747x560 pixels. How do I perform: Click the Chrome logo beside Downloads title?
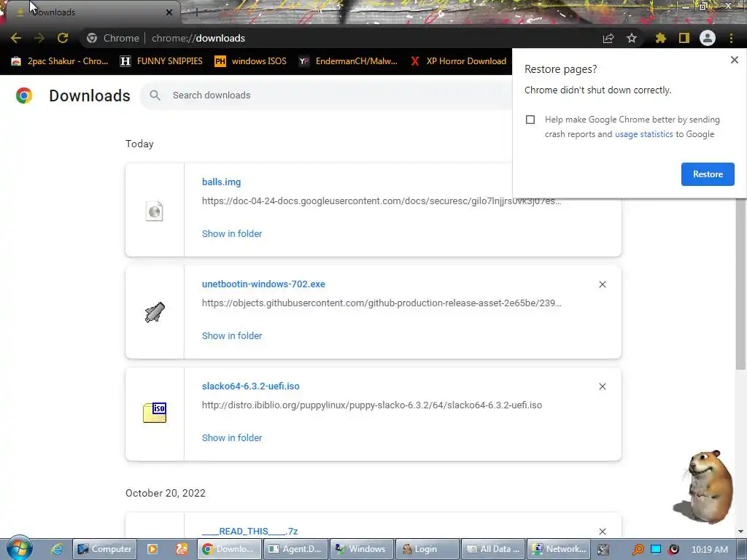(x=24, y=96)
